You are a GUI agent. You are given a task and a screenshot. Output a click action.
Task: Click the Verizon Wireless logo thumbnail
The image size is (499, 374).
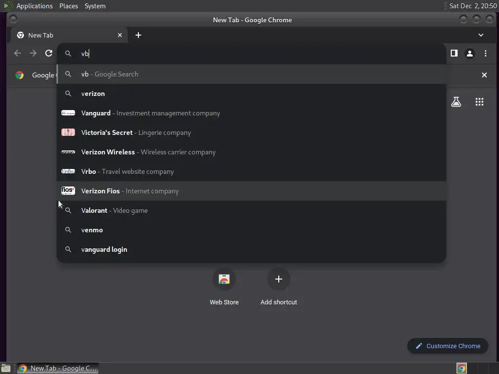(x=68, y=152)
